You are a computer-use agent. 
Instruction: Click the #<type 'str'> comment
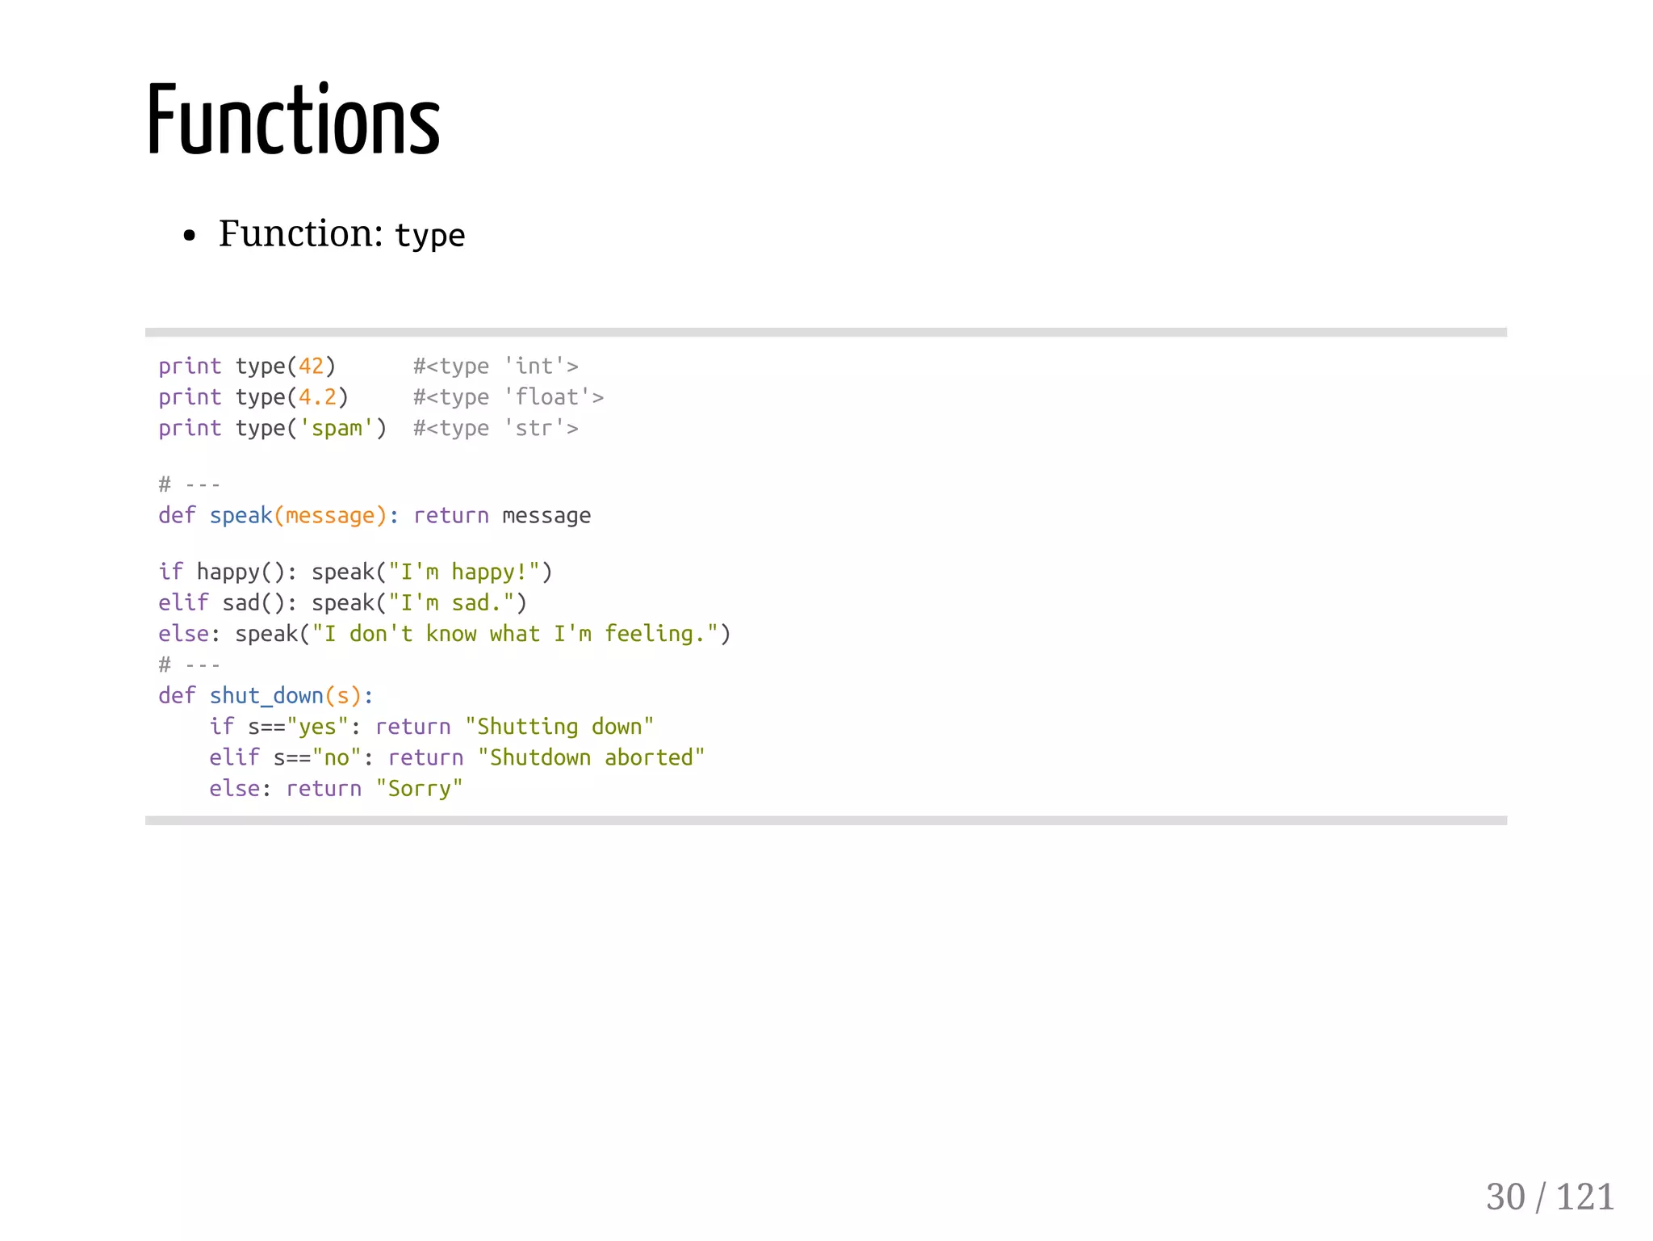point(496,428)
